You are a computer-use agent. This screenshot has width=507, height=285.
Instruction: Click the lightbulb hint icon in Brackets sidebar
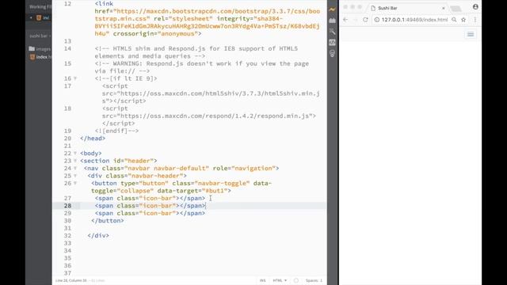[x=332, y=53]
